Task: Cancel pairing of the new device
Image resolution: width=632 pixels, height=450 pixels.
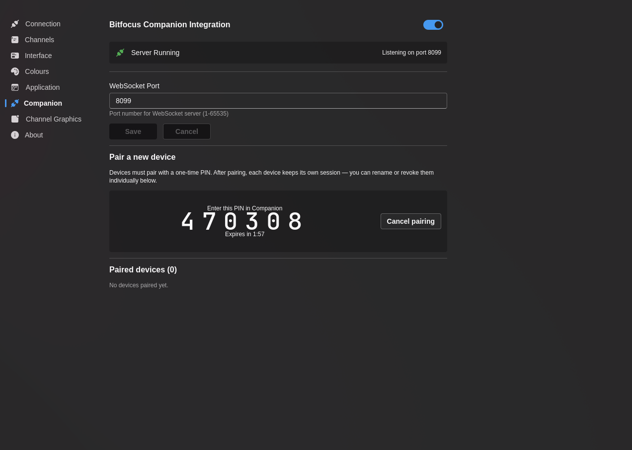Action: [411, 221]
